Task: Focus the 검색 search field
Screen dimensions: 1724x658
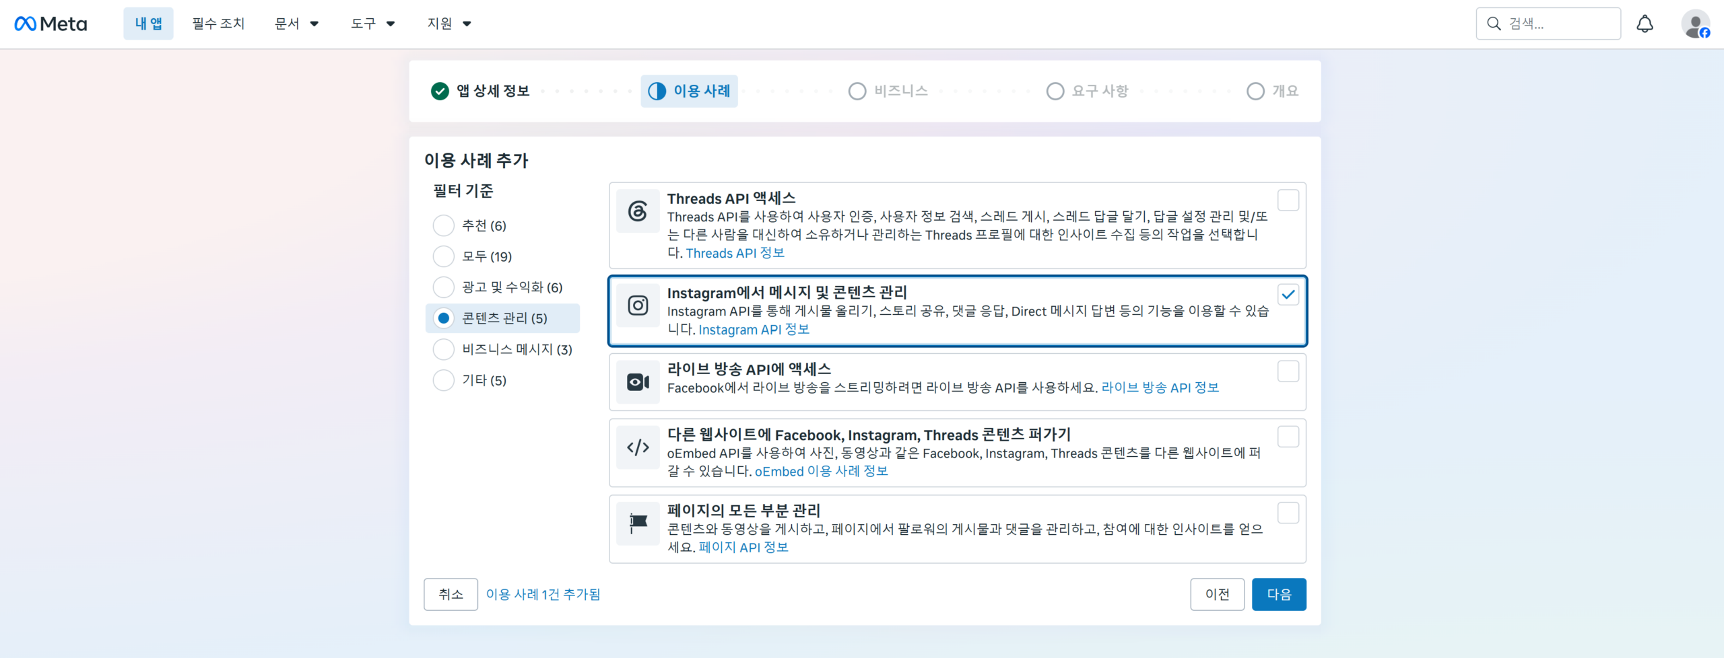Action: [1548, 24]
